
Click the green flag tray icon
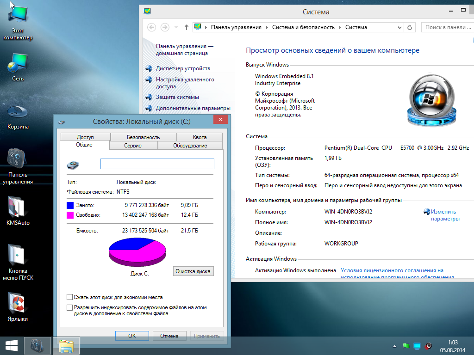coord(406,346)
